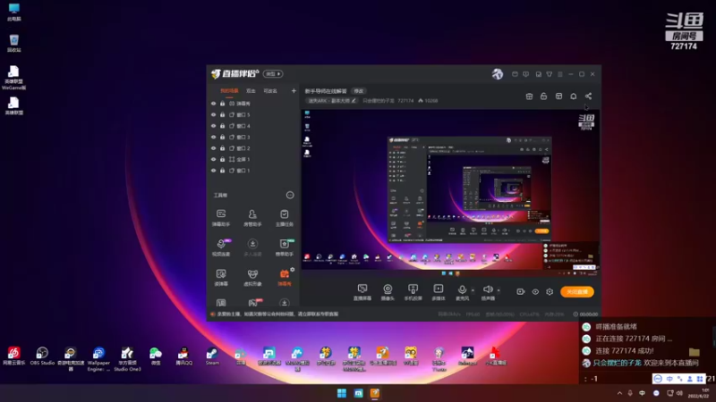Click the 麦克风 microphone icon
The width and height of the screenshot is (716, 402).
462,290
